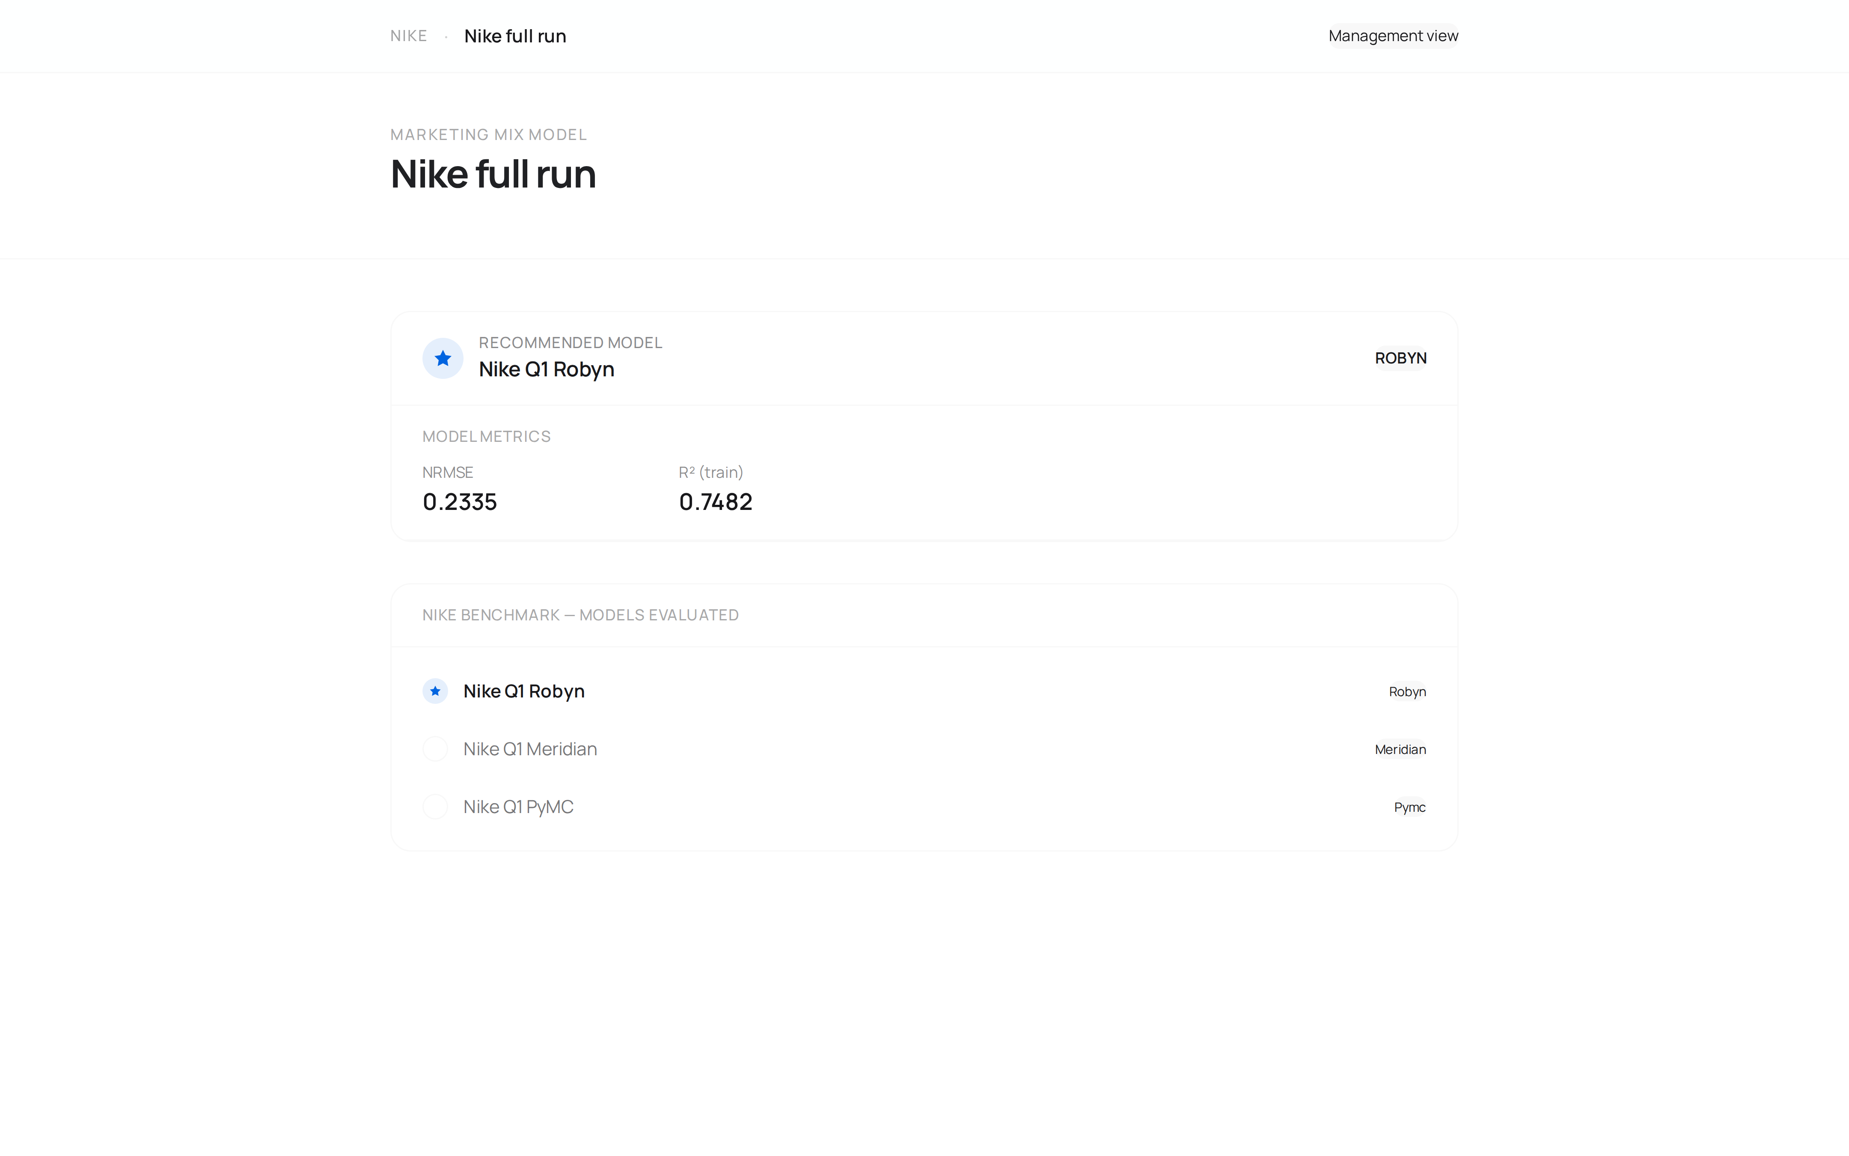This screenshot has height=1156, width=1849.
Task: Click the MARKETING MIX MODEL label
Action: pyautogui.click(x=489, y=134)
